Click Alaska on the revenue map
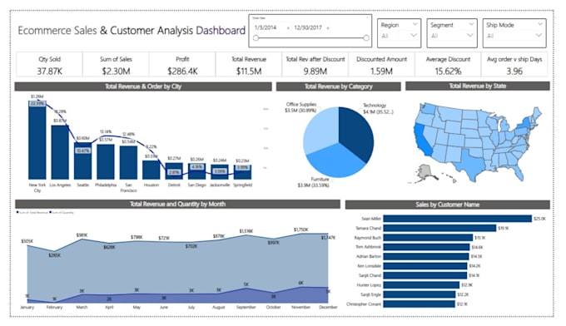The width and height of the screenshot is (566, 326). click(x=425, y=172)
